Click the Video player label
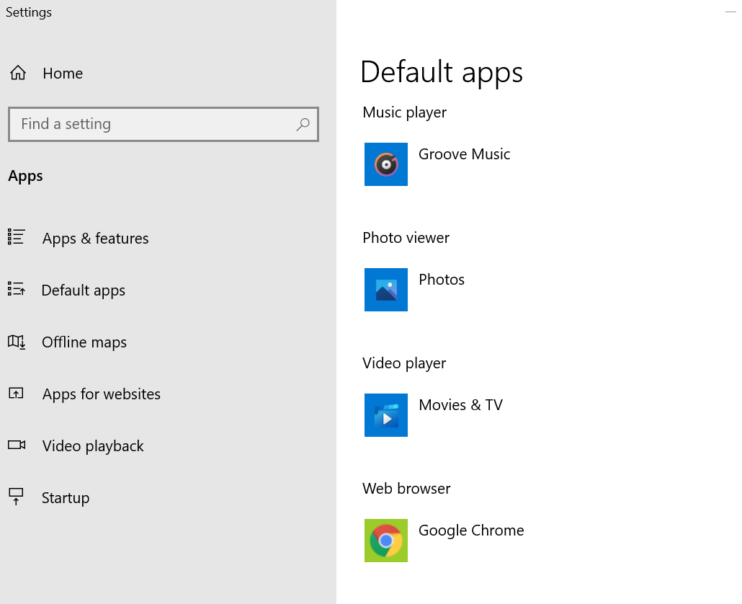 [404, 363]
